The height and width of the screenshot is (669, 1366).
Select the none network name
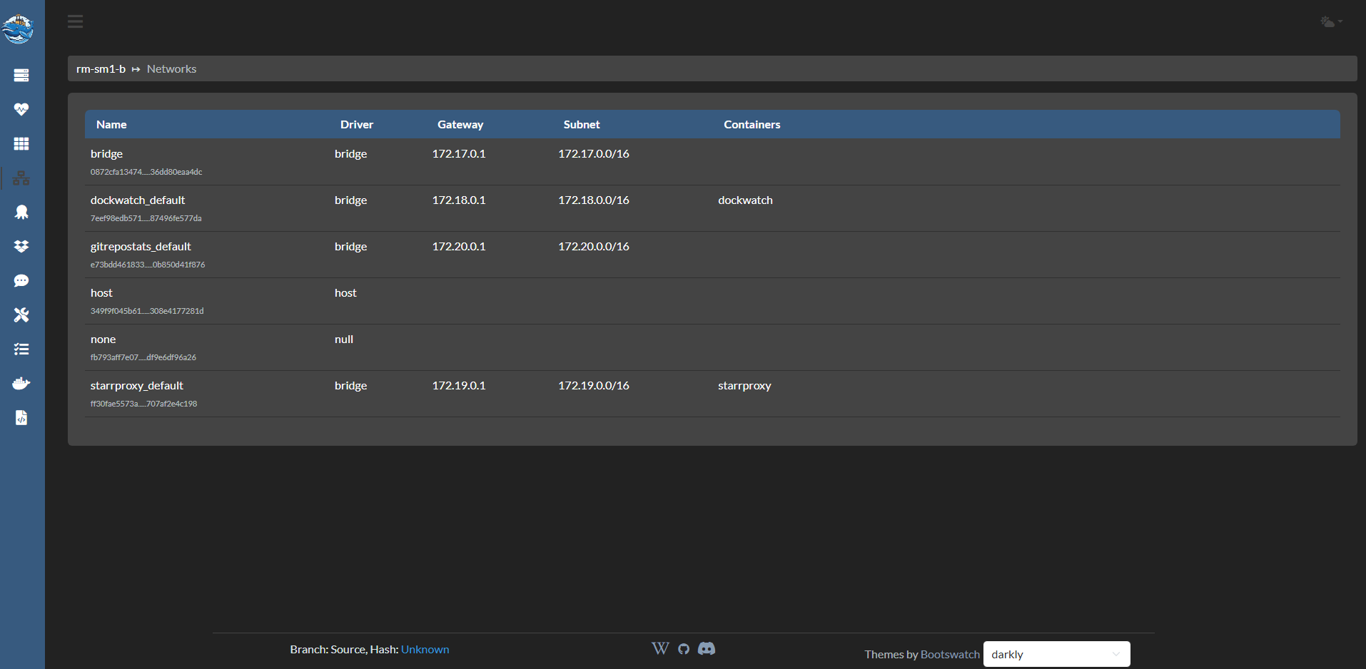(103, 339)
